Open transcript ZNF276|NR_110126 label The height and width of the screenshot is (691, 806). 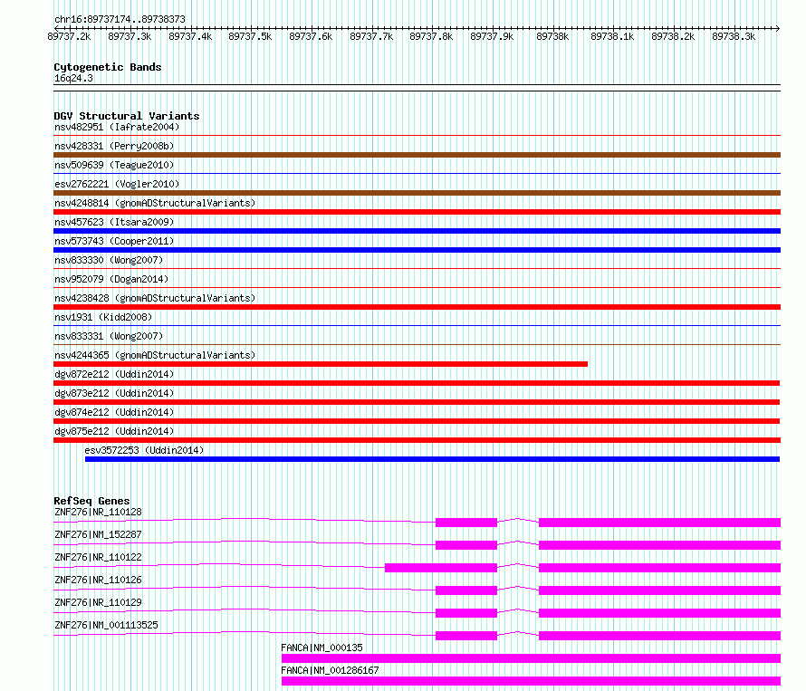click(x=98, y=580)
